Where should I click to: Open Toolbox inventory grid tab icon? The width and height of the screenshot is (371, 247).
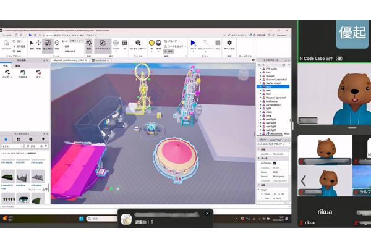tap(18, 139)
